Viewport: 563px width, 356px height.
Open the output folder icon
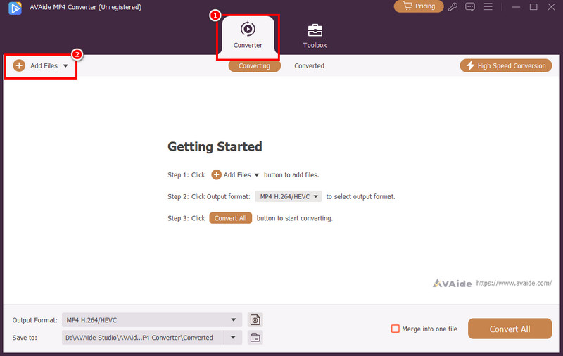tap(255, 337)
